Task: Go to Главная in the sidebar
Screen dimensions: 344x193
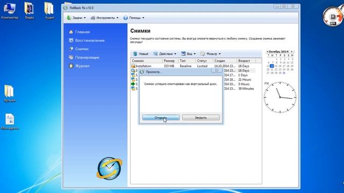Action: pyautogui.click(x=82, y=32)
